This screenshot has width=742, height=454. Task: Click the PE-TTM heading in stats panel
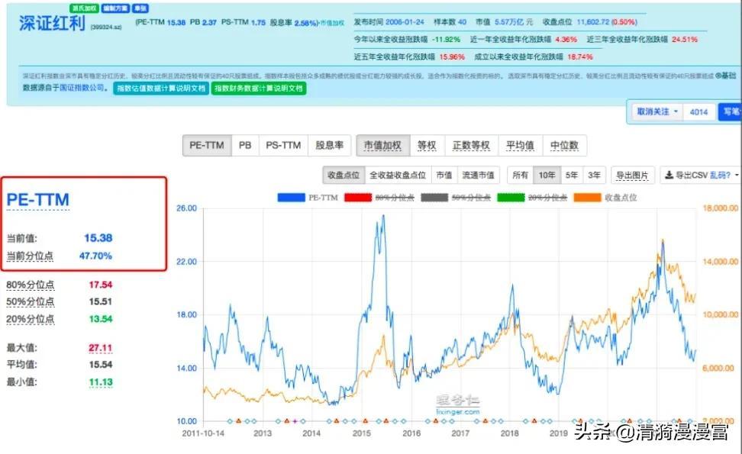[38, 200]
